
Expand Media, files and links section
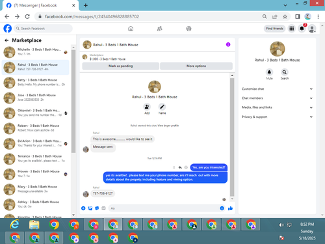pos(277,107)
